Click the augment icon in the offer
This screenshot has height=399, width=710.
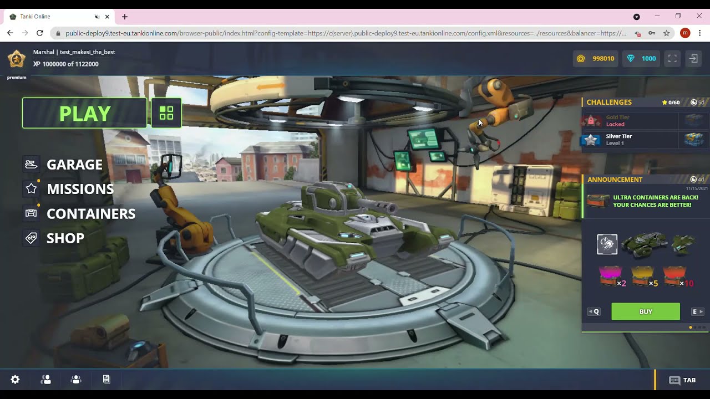point(607,244)
